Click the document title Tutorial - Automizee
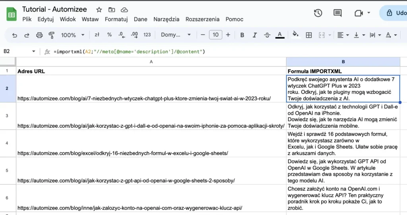The image size is (407, 215). [x=54, y=10]
